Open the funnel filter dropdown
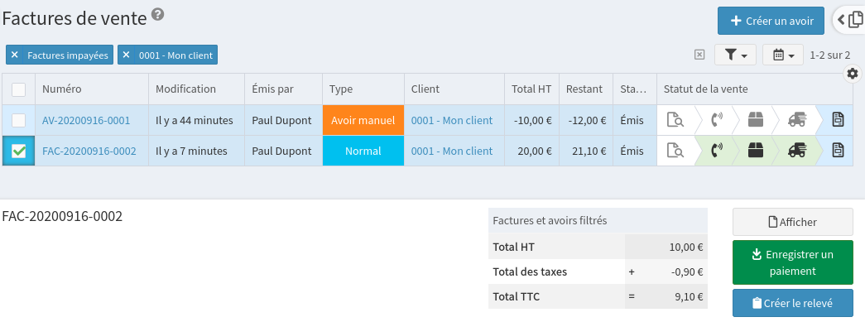865x322 pixels. click(x=735, y=55)
